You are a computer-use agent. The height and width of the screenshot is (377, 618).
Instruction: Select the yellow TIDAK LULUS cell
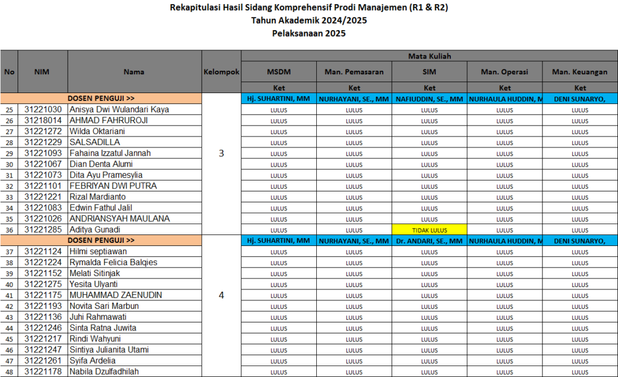429,230
